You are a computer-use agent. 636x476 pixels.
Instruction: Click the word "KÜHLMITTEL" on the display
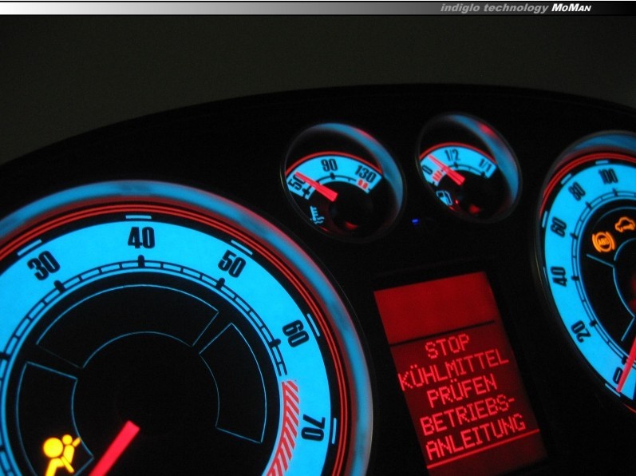[453, 369]
